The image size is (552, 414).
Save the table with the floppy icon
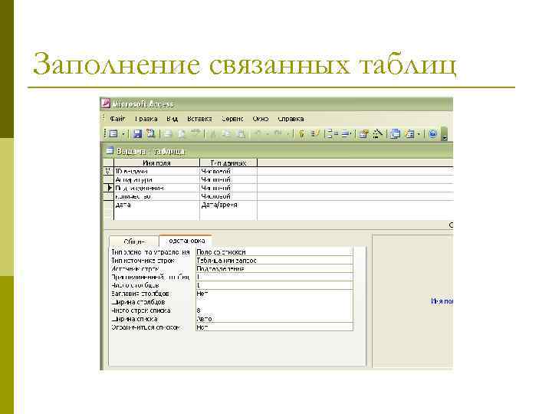point(137,133)
